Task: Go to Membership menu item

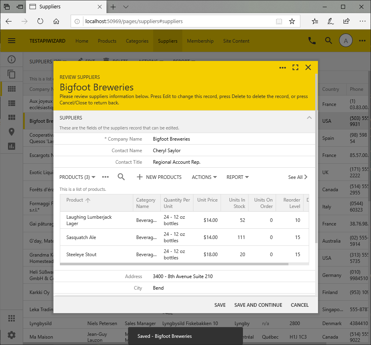Action: tap(200, 41)
